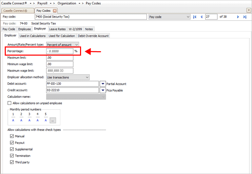Uncheck the Third party check type

pyautogui.click(x=12, y=162)
